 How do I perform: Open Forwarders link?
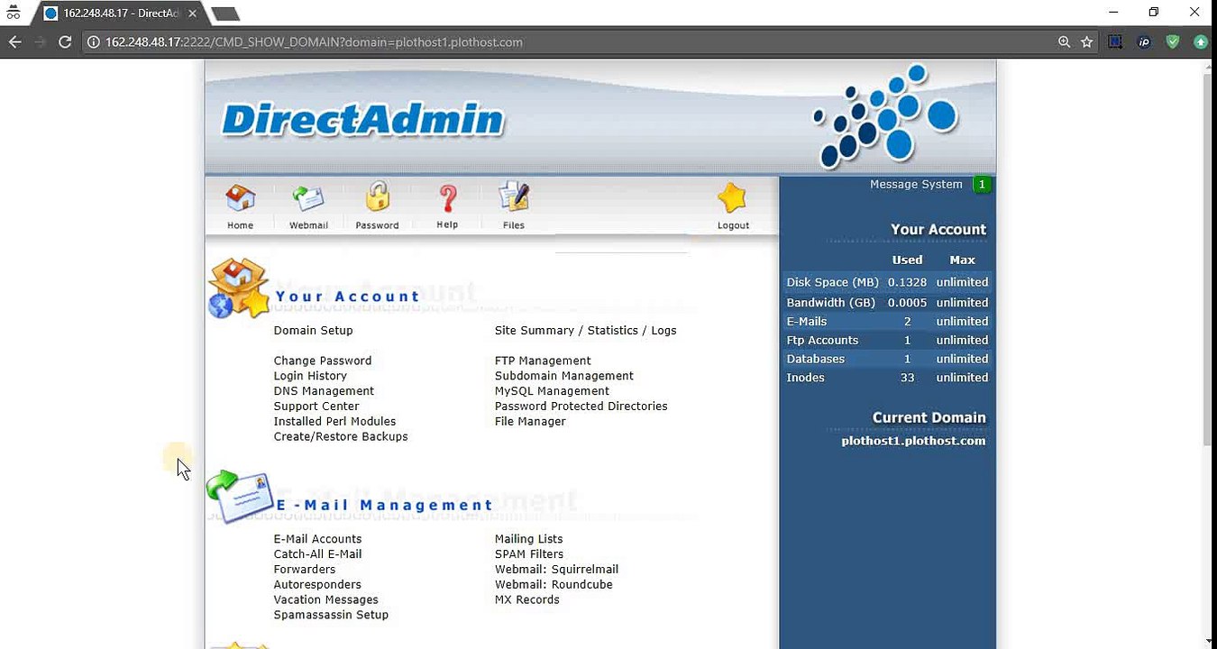coord(305,570)
